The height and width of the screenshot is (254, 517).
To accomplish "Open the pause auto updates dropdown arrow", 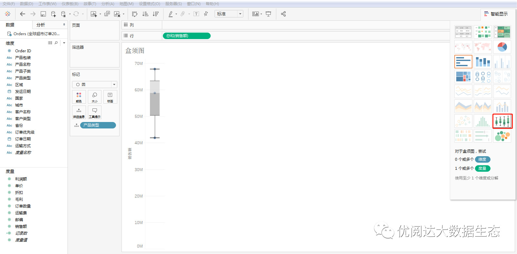I will (x=70, y=14).
